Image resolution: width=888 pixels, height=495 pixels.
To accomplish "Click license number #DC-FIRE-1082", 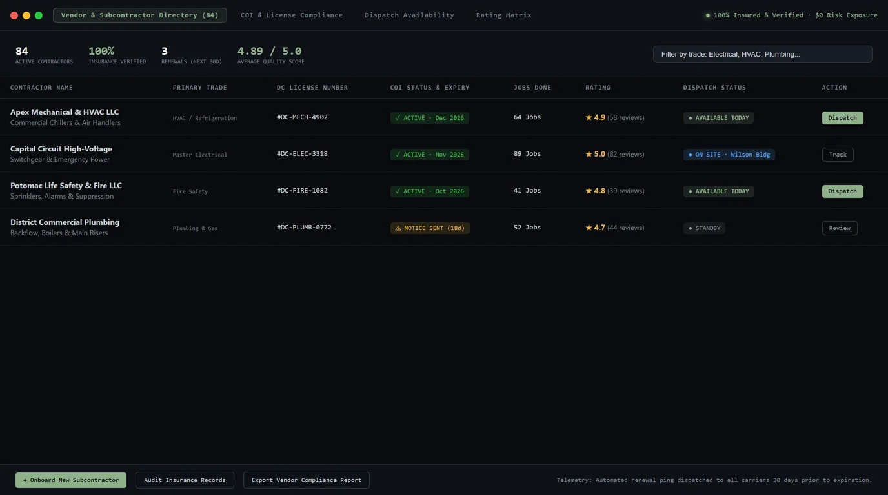I will point(302,191).
